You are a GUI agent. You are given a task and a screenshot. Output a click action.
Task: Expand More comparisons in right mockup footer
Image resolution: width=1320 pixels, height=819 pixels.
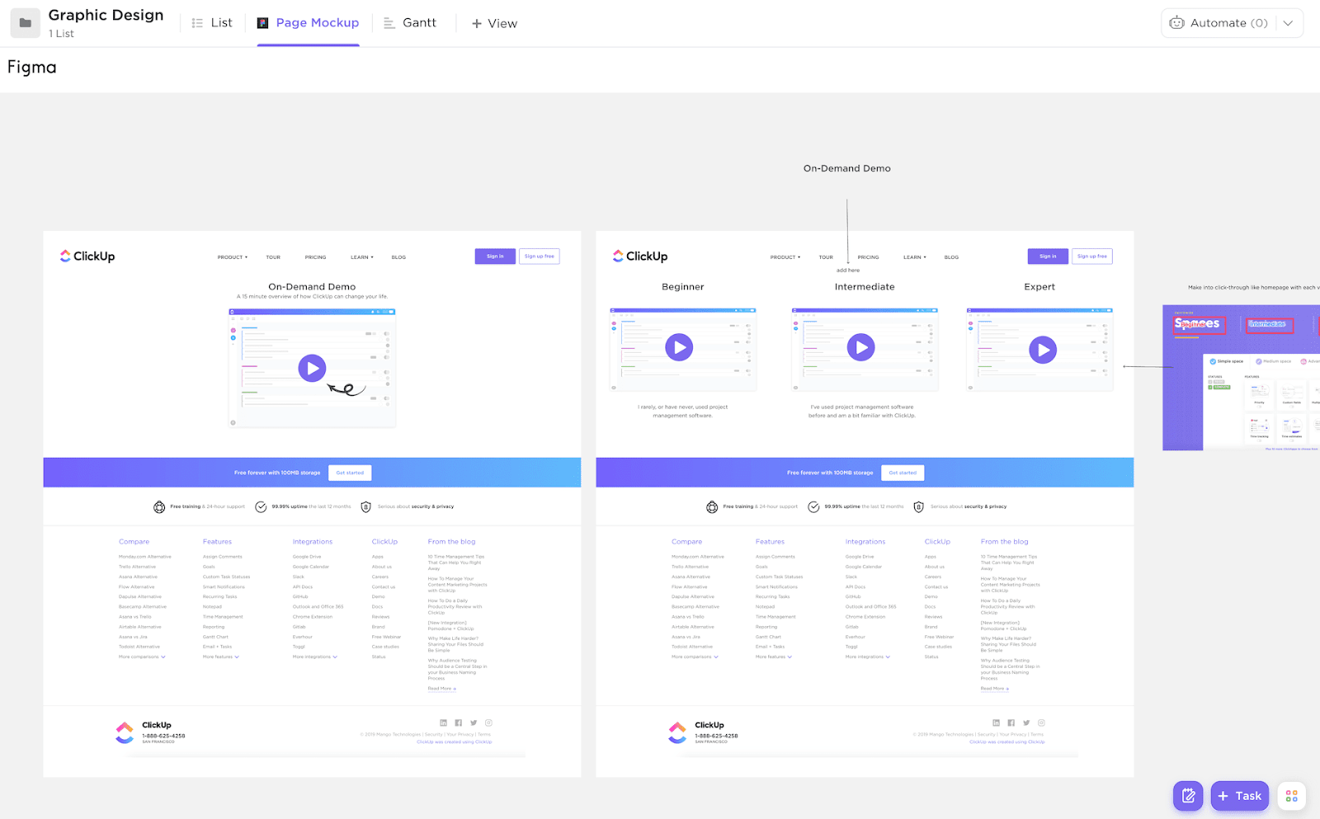[x=695, y=657]
